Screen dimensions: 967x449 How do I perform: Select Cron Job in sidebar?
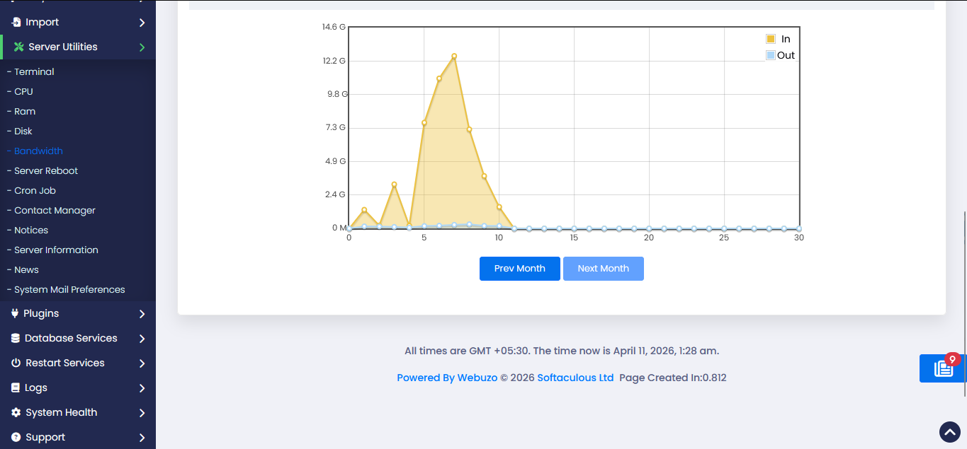(35, 190)
